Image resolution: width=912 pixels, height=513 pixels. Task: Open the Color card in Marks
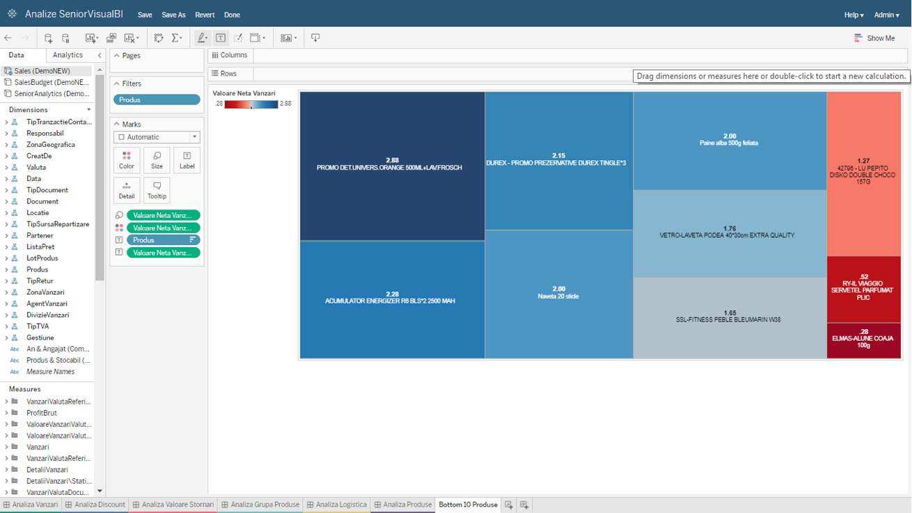coord(127,160)
